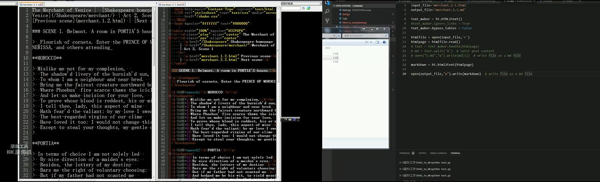The height and width of the screenshot is (182, 600).
Task: Open the PROBLEMS panel tab
Action: click(x=405, y=153)
